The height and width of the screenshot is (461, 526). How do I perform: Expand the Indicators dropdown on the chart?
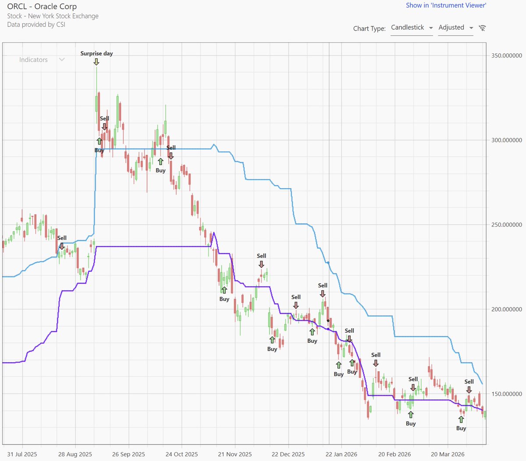42,60
